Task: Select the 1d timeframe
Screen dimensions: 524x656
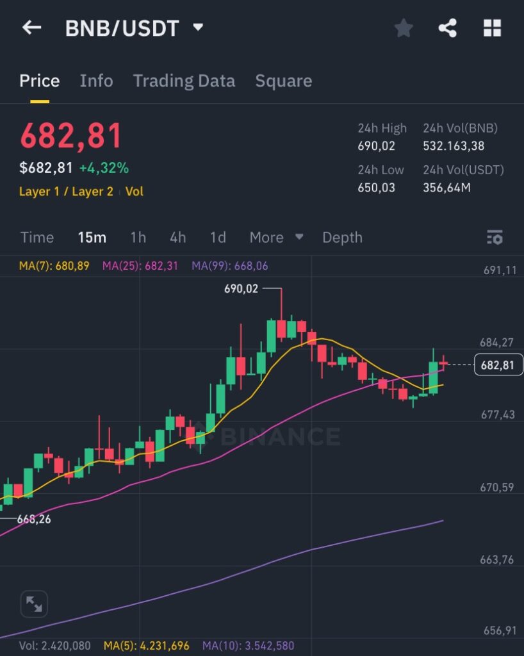Action: coord(218,237)
